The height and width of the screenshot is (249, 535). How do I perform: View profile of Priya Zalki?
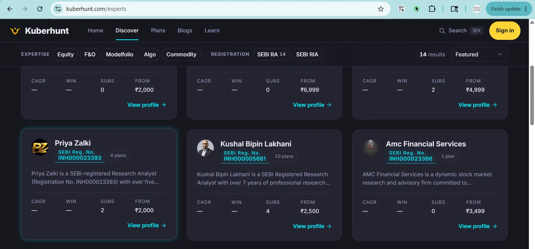click(146, 226)
